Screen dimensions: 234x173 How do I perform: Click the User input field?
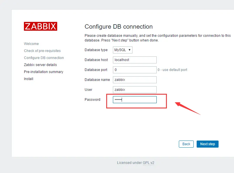click(x=135, y=90)
